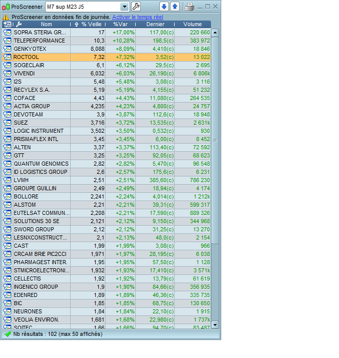Select the ID LOGISTICS GROUP row name
Image resolution: width=339 pixels, height=358 pixels.
pyautogui.click(x=40, y=172)
